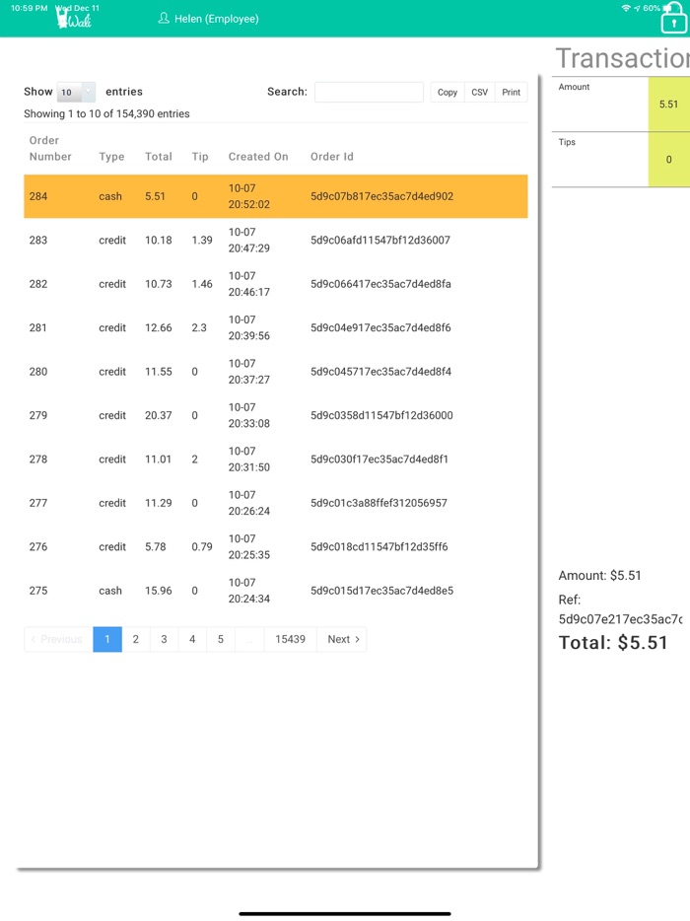Viewport: 690px width, 921px height.
Task: Expand the Show entries count dropdown
Action: pos(76,92)
